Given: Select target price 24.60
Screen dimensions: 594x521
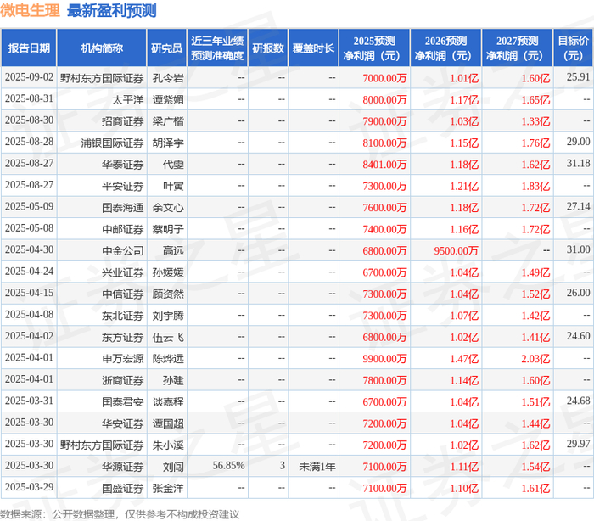Looking at the screenshot, I should (578, 337).
